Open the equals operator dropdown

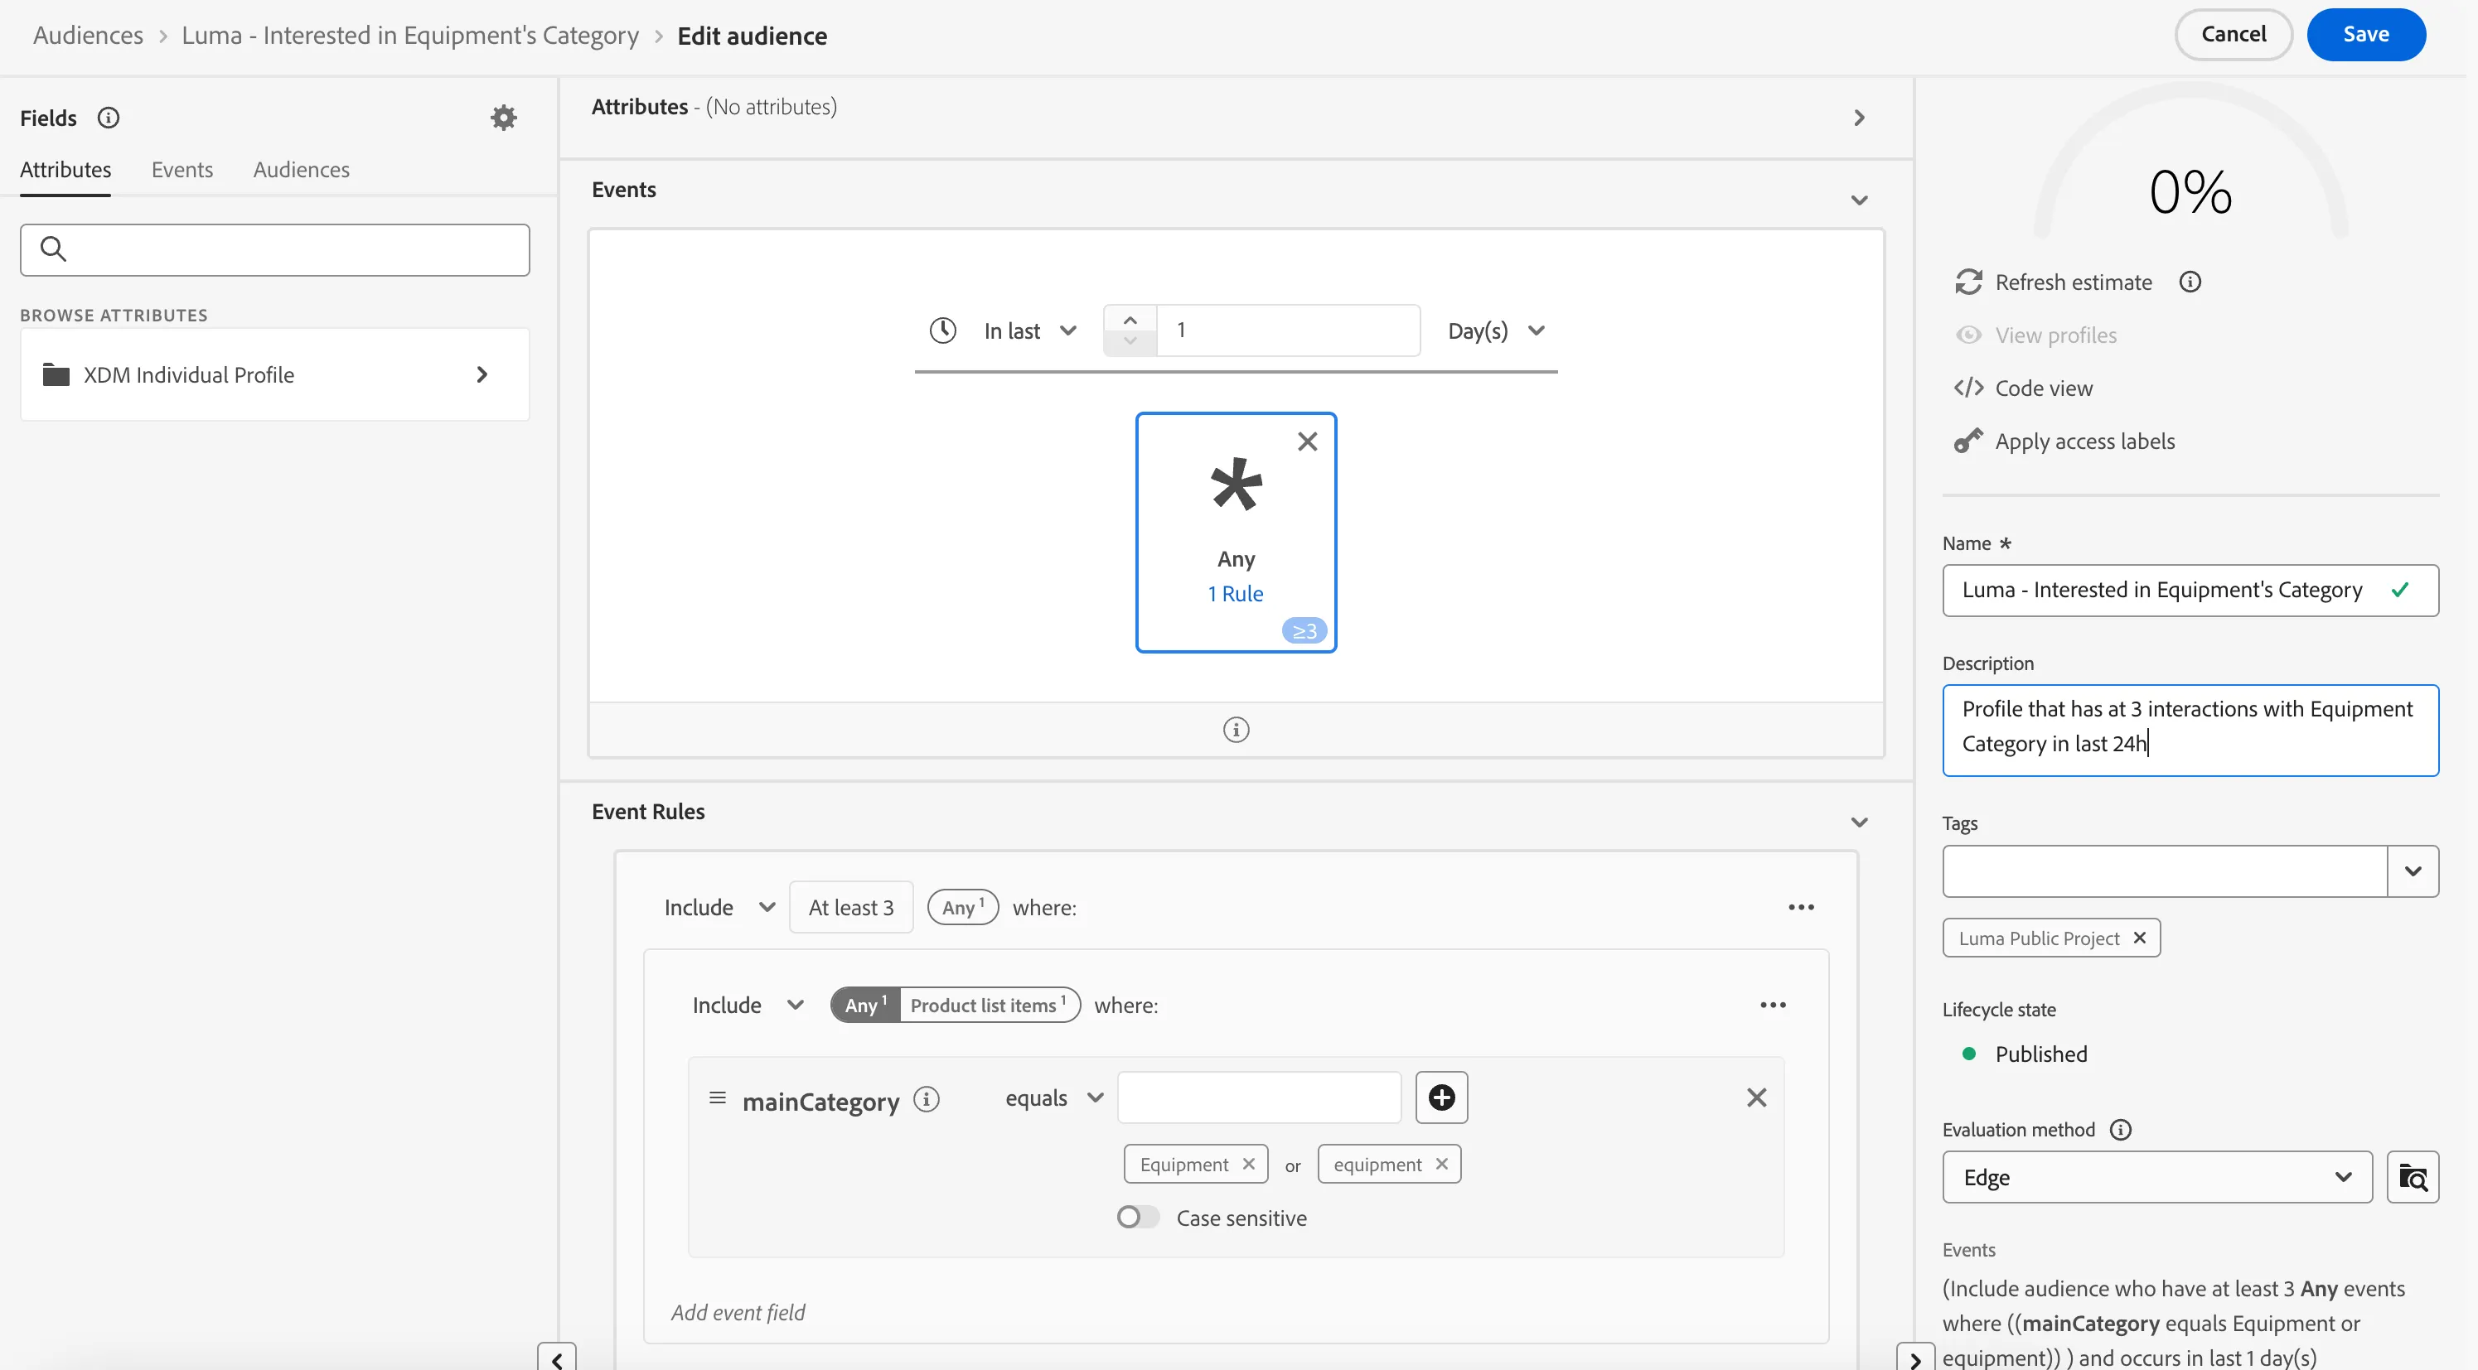pyautogui.click(x=1053, y=1097)
